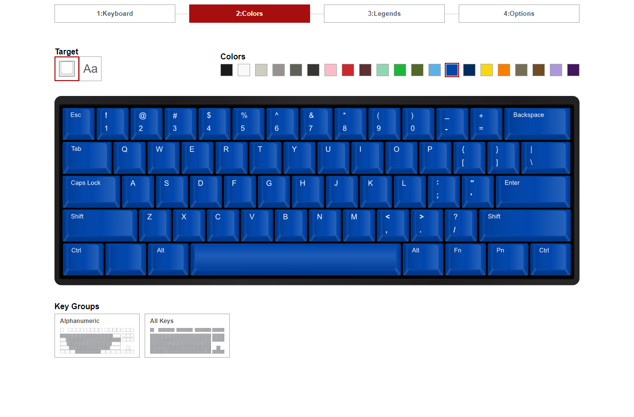
Task: Pick the pink color swatch
Action: click(x=330, y=70)
